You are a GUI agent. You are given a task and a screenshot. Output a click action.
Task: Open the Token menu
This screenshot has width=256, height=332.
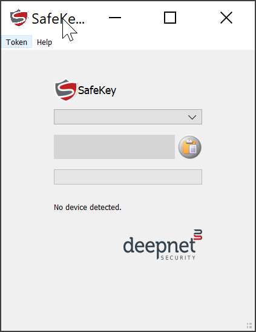16,42
